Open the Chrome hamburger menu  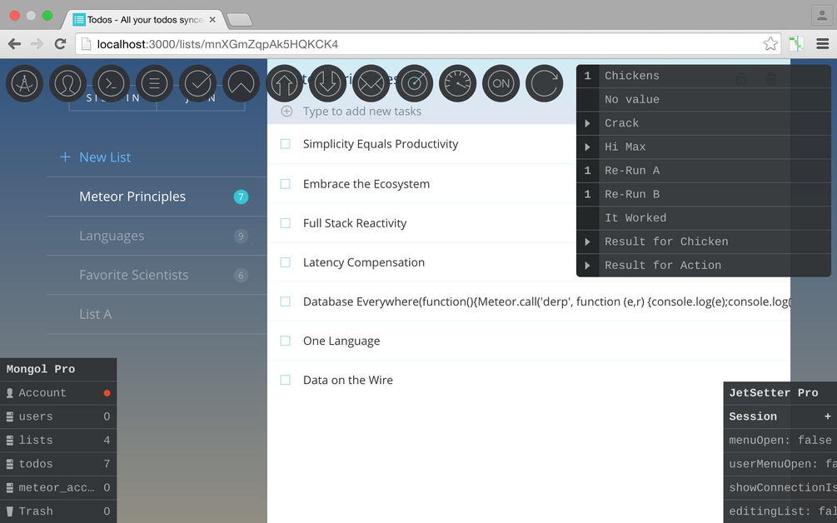[823, 44]
